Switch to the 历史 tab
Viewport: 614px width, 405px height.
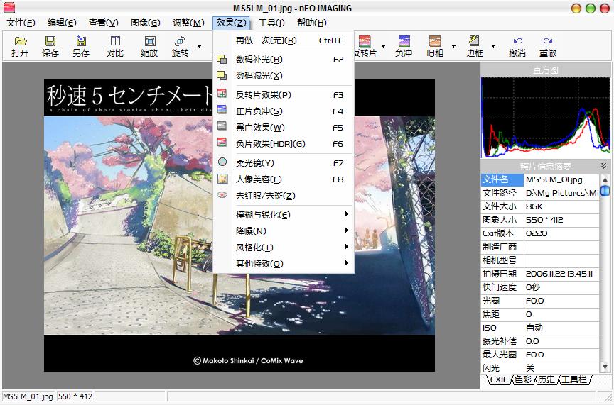click(546, 379)
